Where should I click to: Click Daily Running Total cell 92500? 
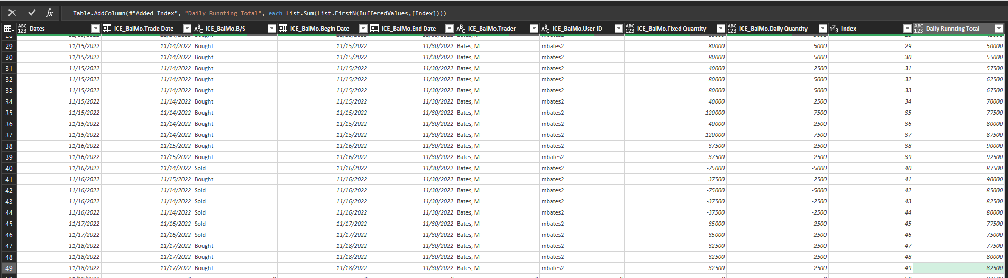point(959,157)
